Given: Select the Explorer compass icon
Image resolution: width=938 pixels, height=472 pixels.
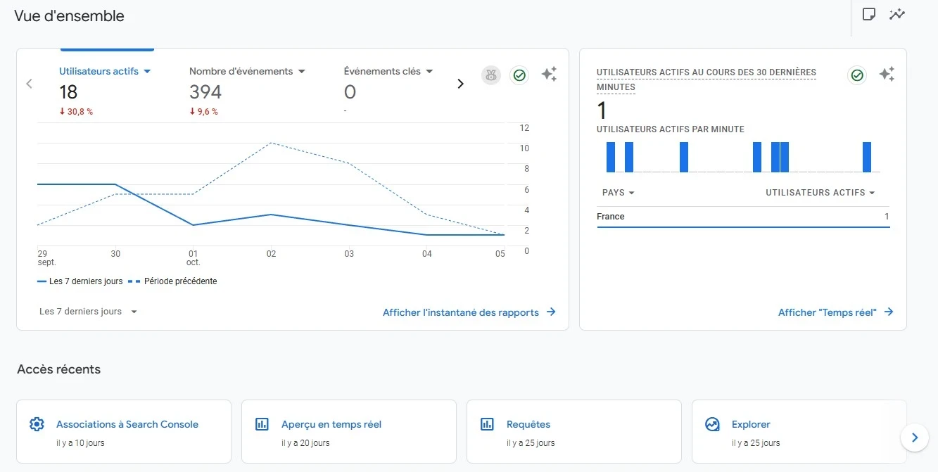Looking at the screenshot, I should pos(711,423).
